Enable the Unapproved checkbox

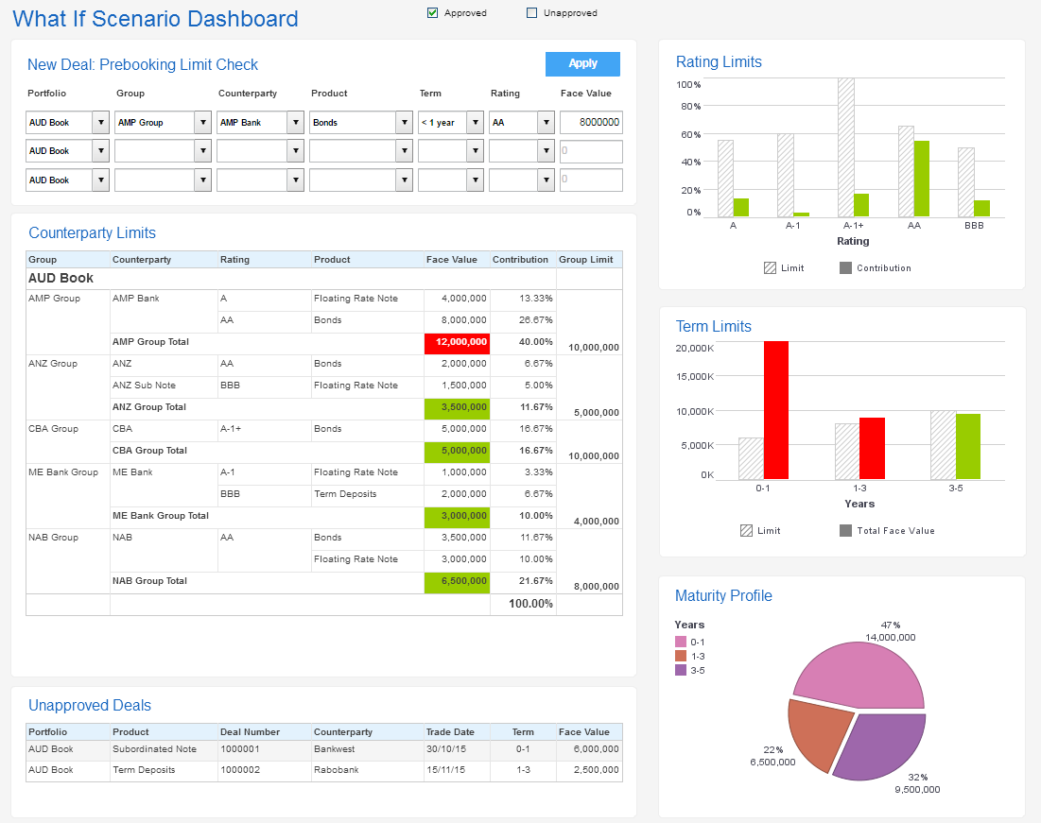pos(531,13)
